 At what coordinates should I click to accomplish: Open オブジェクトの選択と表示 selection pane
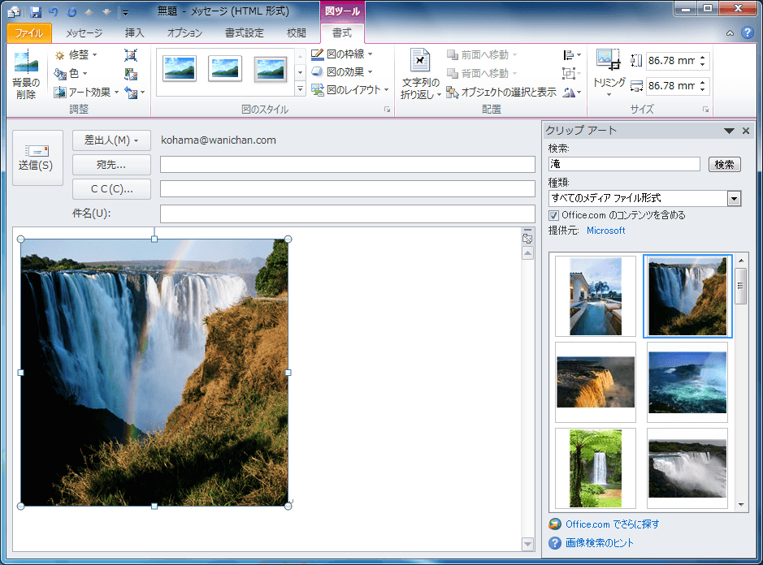501,92
